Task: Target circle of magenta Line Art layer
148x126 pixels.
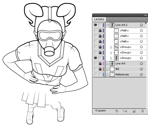Action: coord(141,64)
